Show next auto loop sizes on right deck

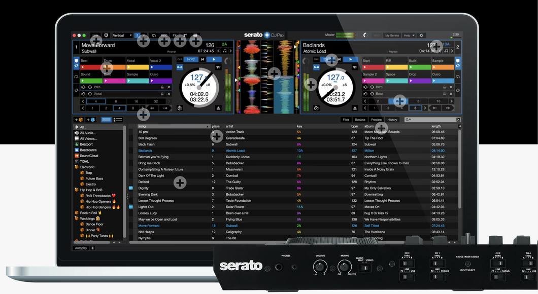(x=452, y=101)
